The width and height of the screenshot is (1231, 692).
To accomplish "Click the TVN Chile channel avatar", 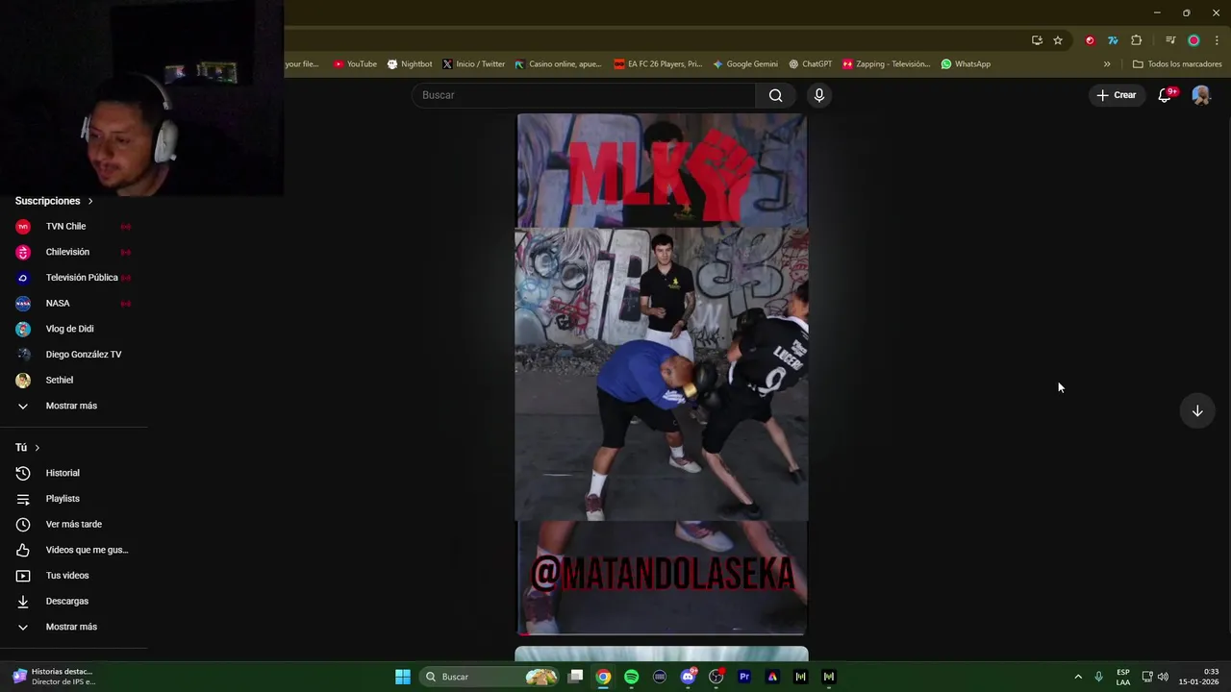I will [23, 227].
